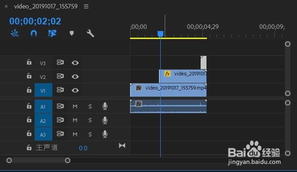Click fx badge on the V1 clip
This screenshot has width=297, height=172.
tap(139, 88)
